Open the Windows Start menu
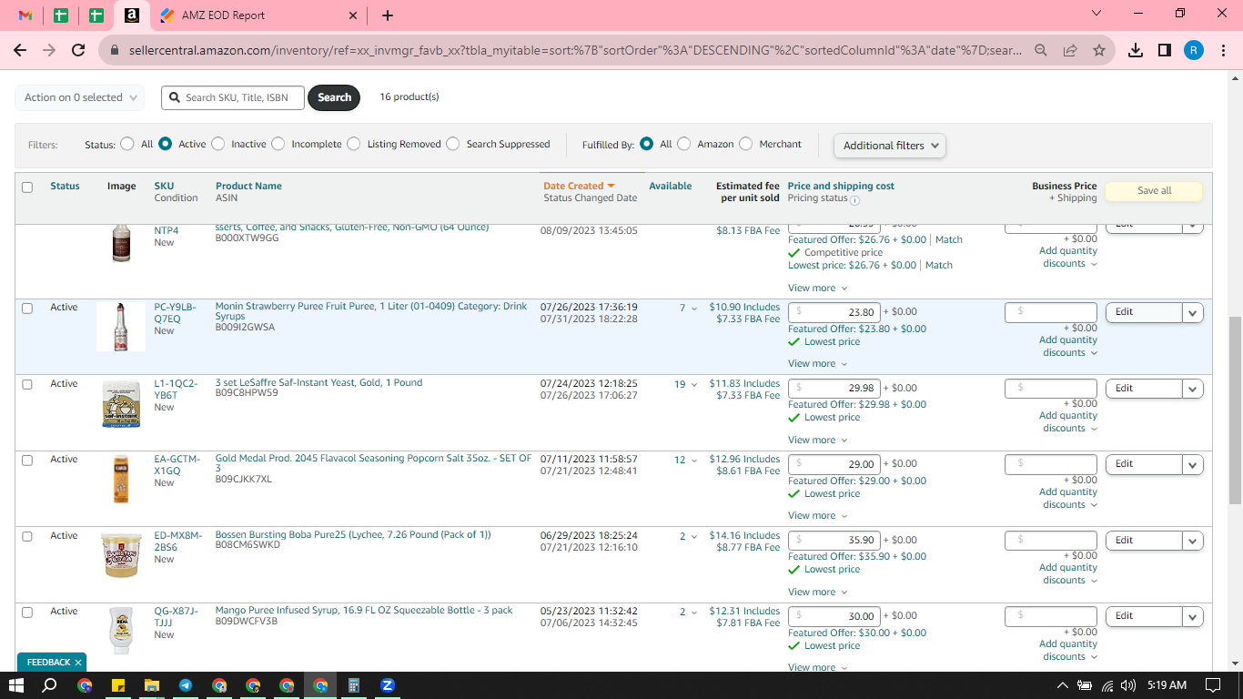Image resolution: width=1243 pixels, height=699 pixels. 15,685
